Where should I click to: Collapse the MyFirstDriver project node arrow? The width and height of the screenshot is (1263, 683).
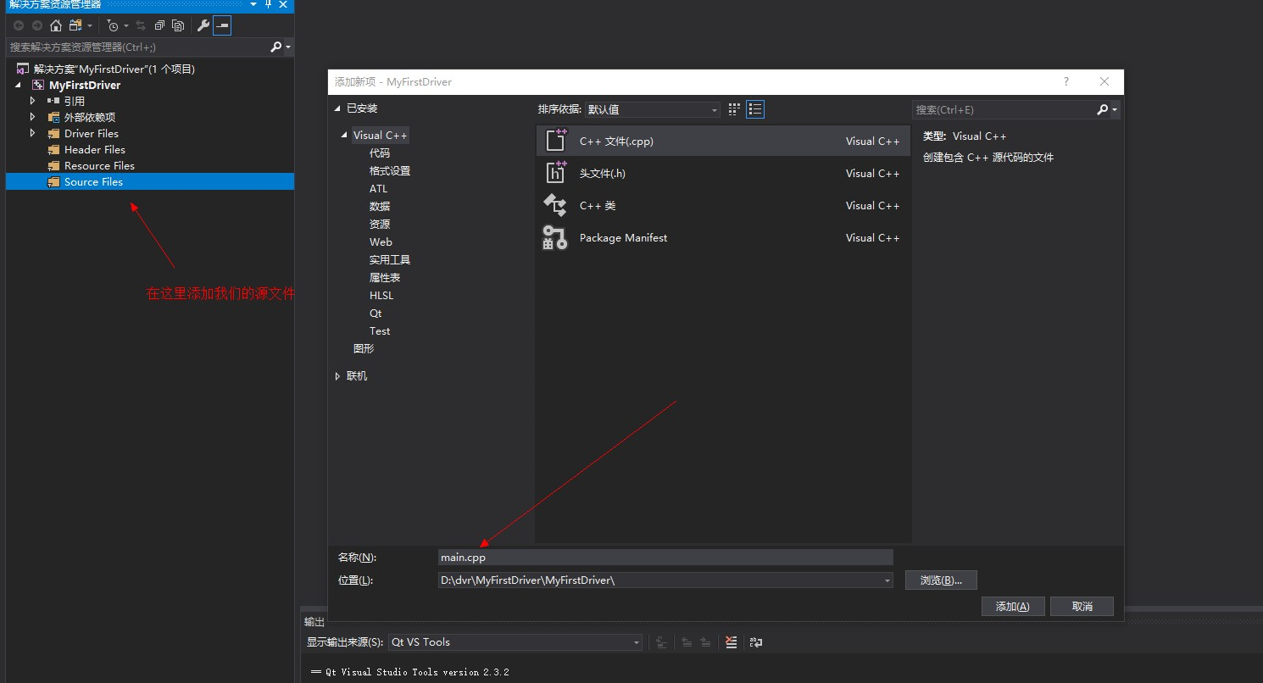tap(19, 85)
